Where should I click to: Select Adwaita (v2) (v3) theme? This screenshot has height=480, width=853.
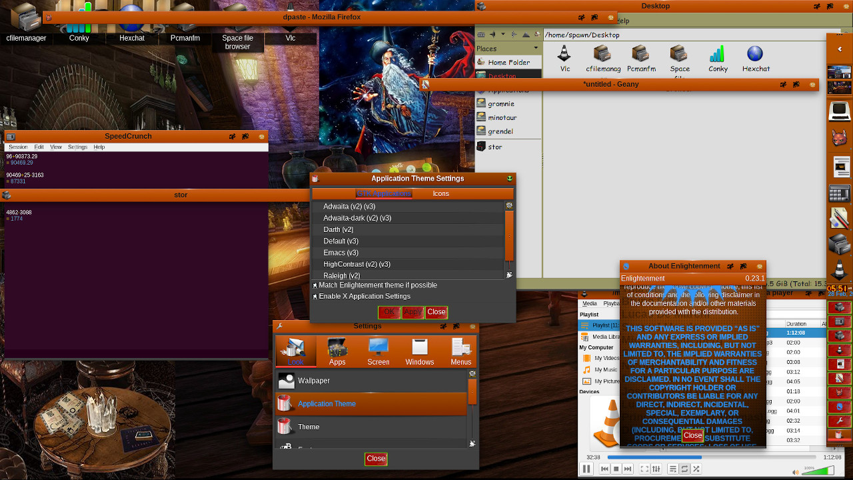pyautogui.click(x=408, y=207)
